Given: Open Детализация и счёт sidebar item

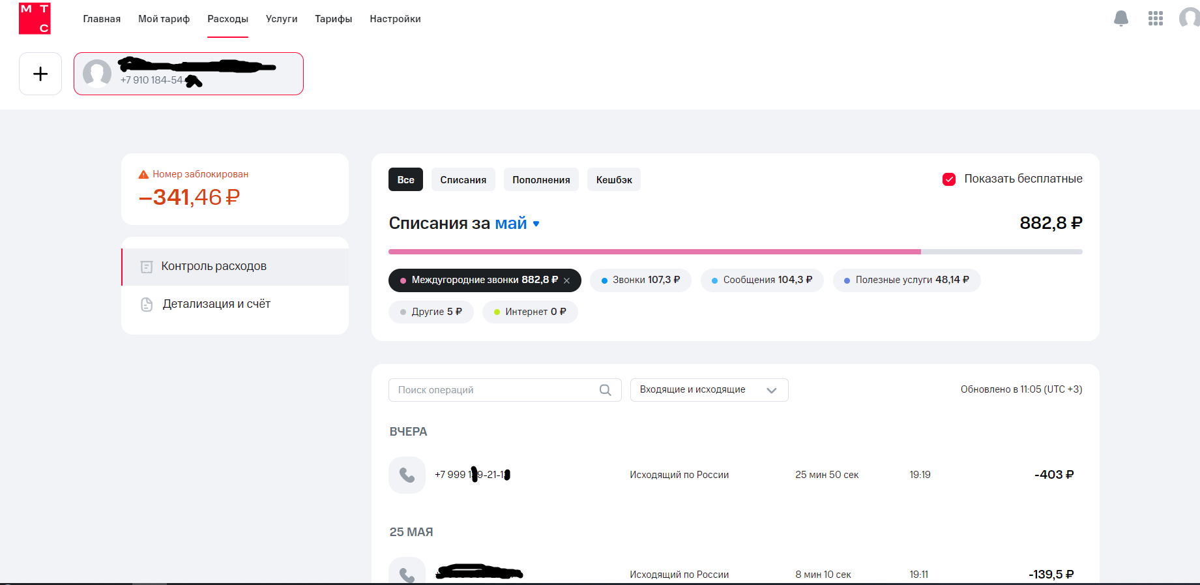Looking at the screenshot, I should [x=235, y=304].
